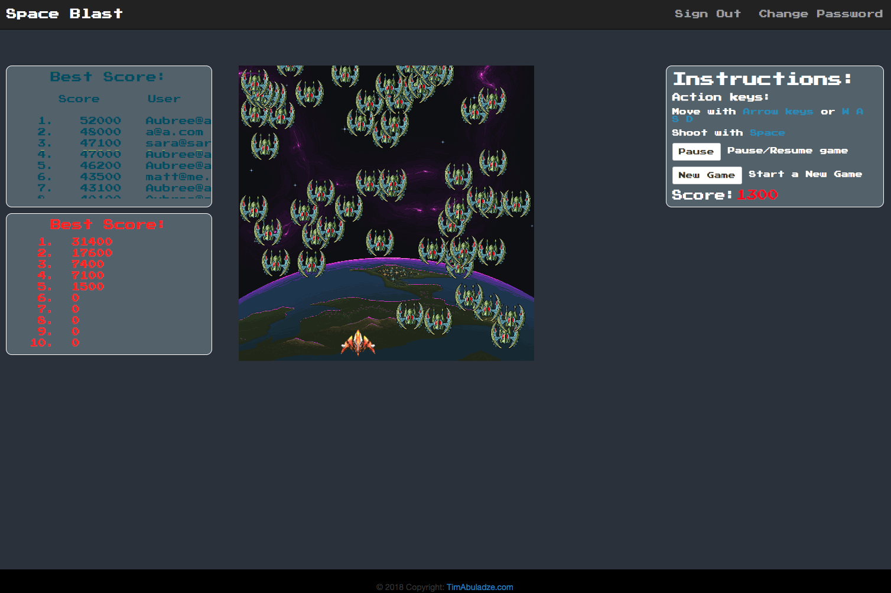Start a New Game

[707, 175]
